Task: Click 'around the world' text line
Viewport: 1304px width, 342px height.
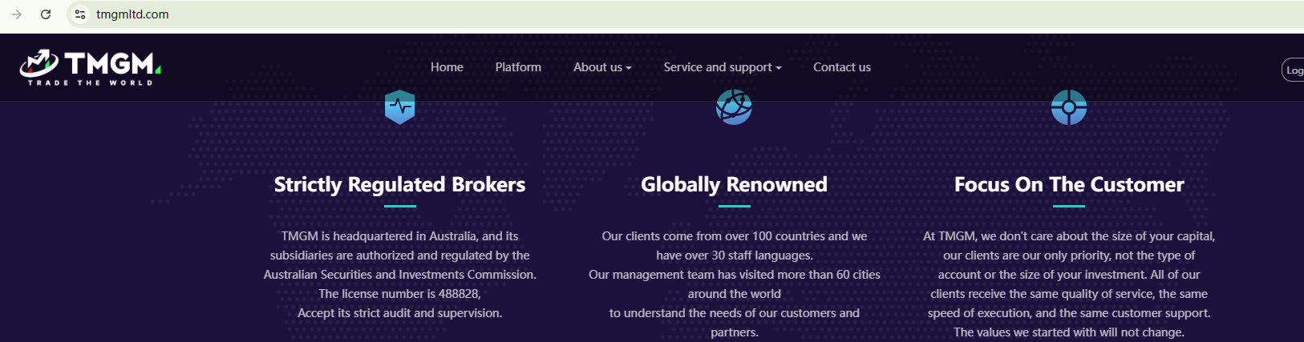Action: pyautogui.click(x=734, y=294)
